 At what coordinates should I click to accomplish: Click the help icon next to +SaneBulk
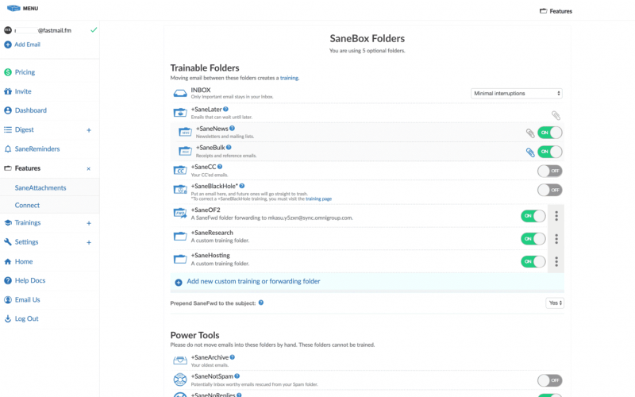click(x=229, y=147)
